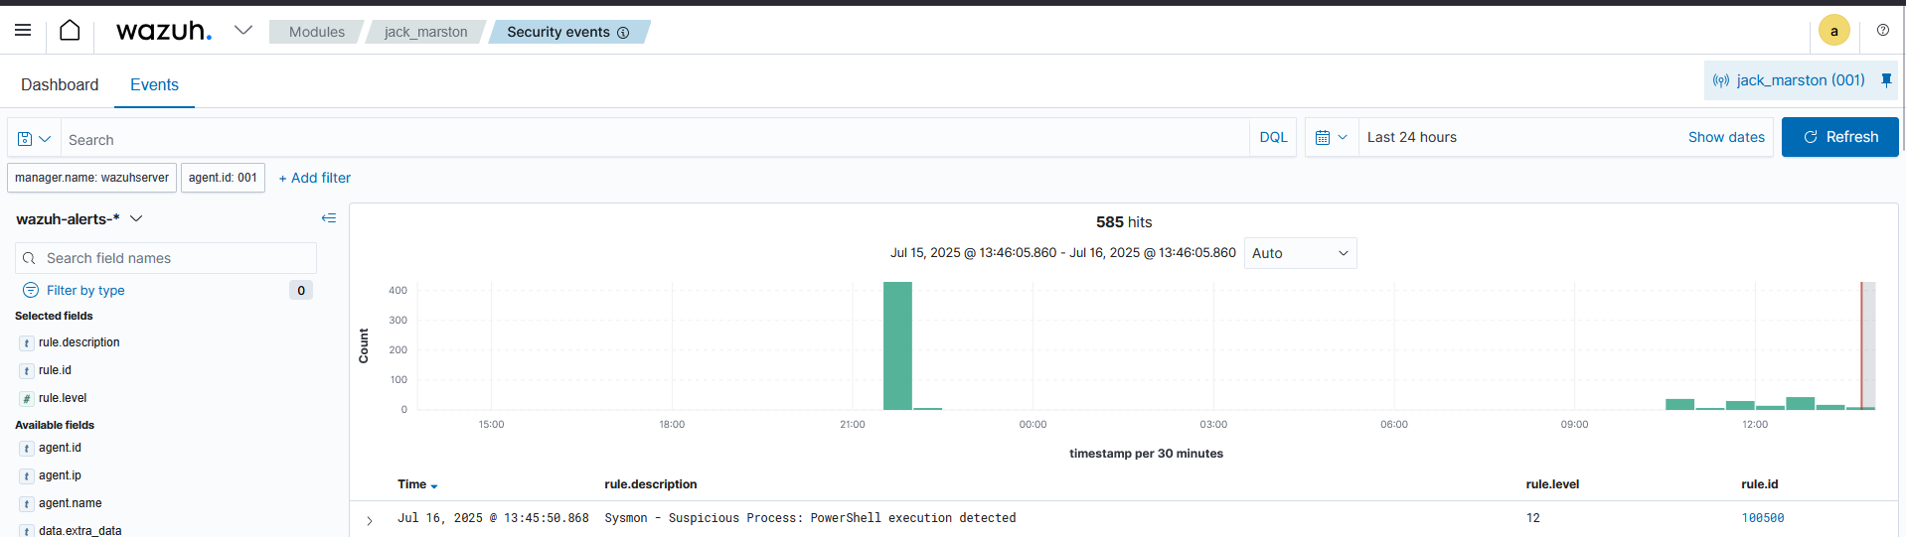Switch to the Dashboard tab
Screen dimensions: 1906x537
pos(60,85)
